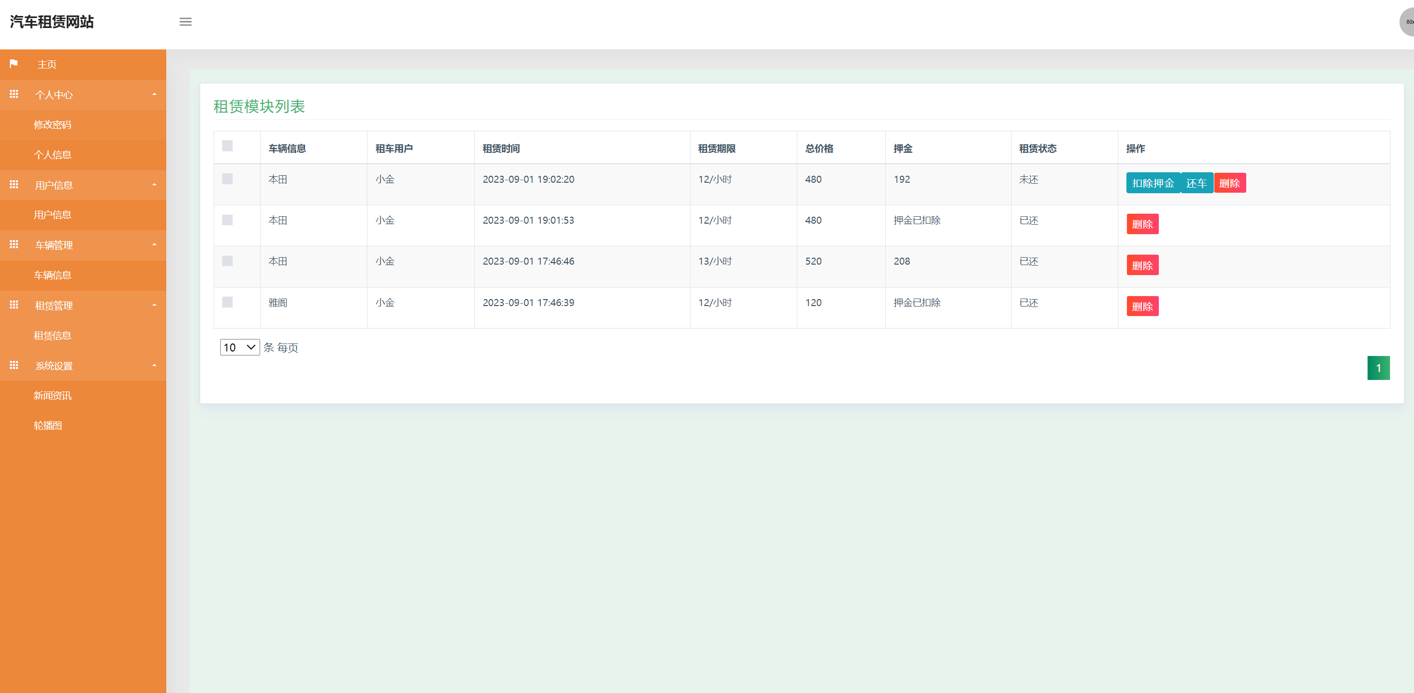
Task: Click the 扣除押金 button
Action: coord(1153,183)
